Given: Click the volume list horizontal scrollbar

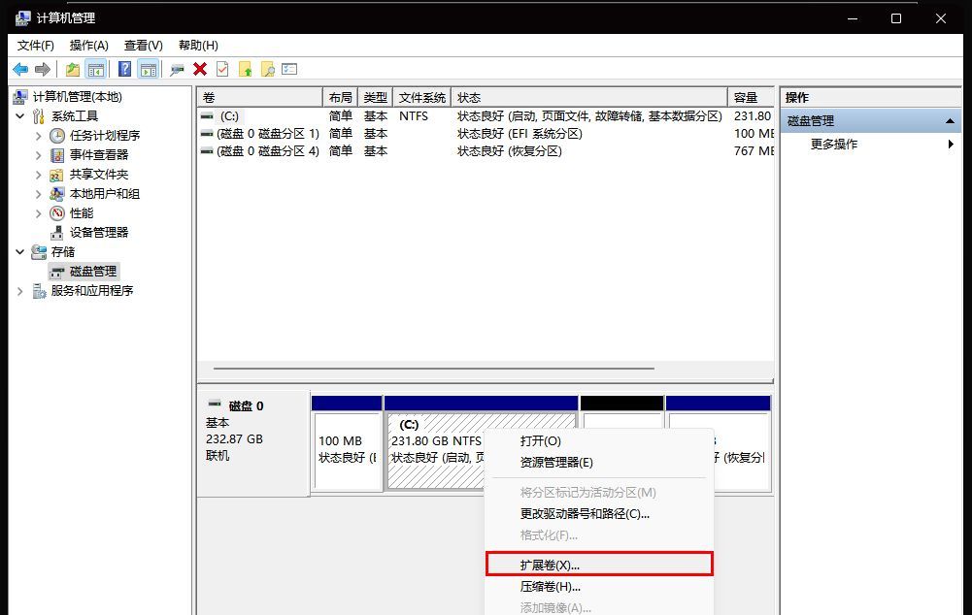Looking at the screenshot, I should 433,369.
